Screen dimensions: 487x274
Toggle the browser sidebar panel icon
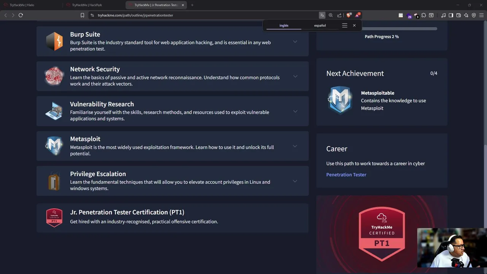451,15
